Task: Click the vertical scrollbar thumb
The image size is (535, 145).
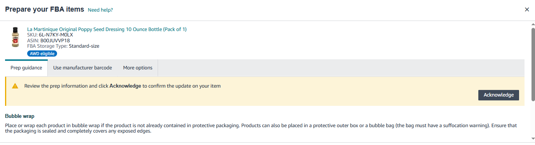Action: coord(533,65)
